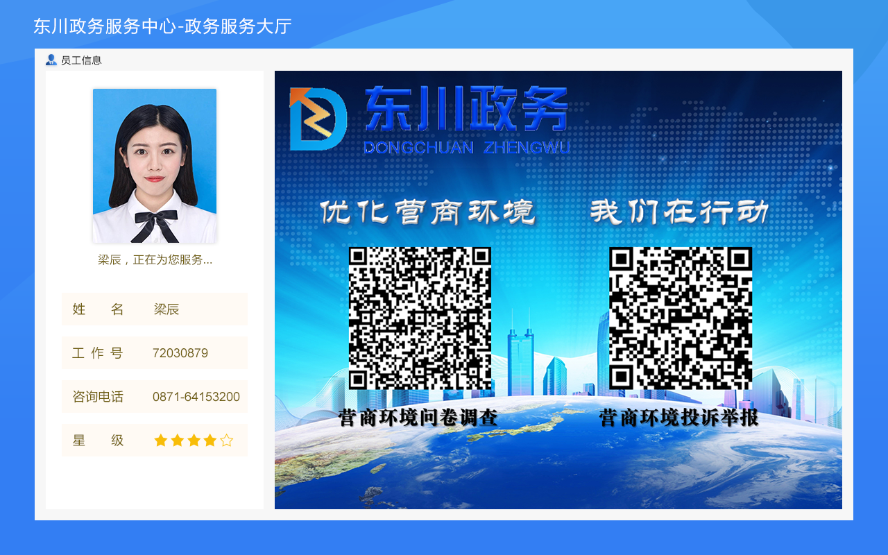
Task: Click the work number 72030879
Action: (180, 353)
